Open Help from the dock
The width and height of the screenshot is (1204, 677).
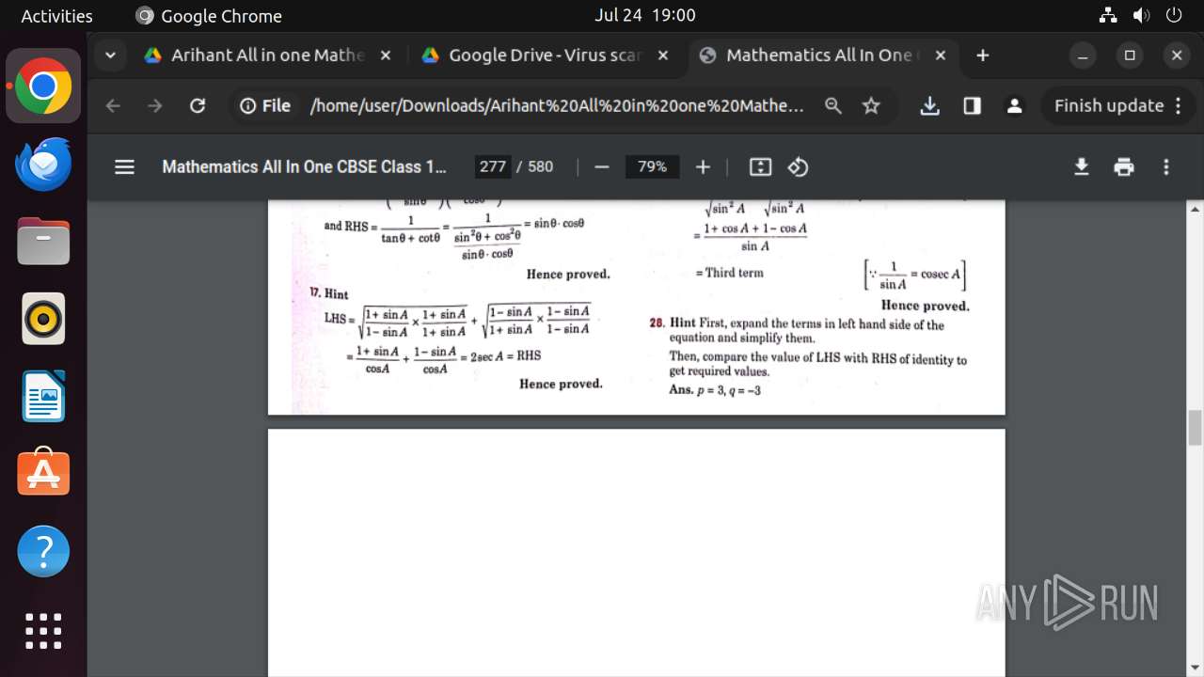[43, 551]
